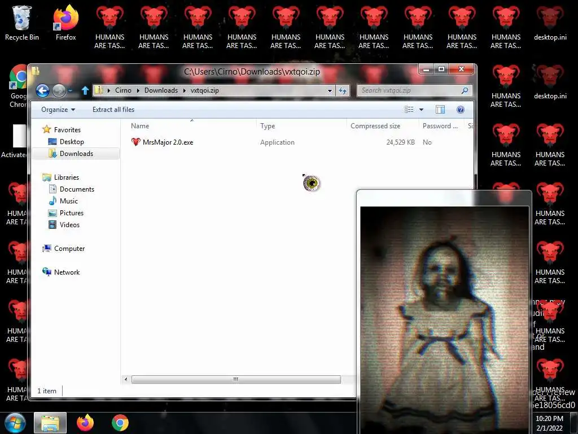578x434 pixels.
Task: Select the MrsMajor 2.0.exe file
Action: point(168,142)
